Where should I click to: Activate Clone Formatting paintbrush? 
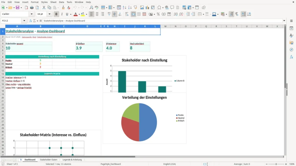(63, 7)
